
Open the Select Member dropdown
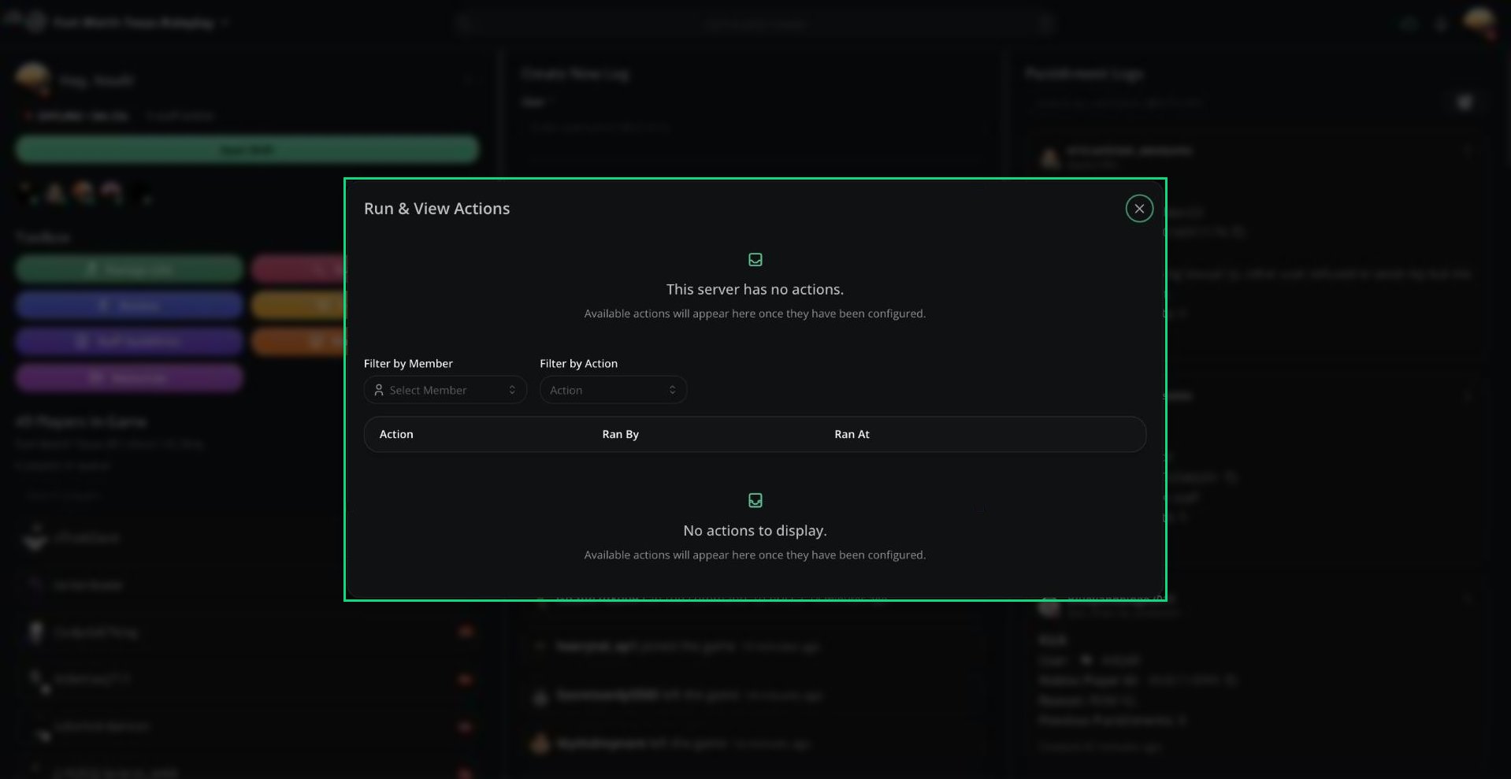click(445, 390)
